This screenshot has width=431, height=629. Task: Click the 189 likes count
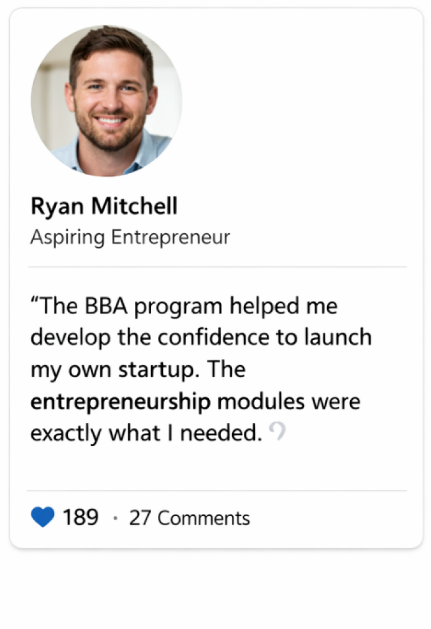(x=80, y=518)
